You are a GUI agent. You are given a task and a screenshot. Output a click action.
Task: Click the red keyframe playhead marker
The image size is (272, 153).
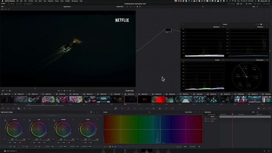pos(232,114)
